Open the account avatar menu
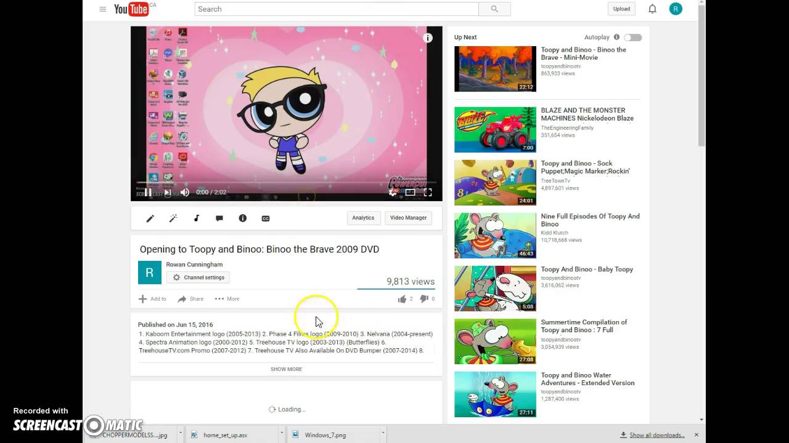Image resolution: width=789 pixels, height=443 pixels. 676,9
